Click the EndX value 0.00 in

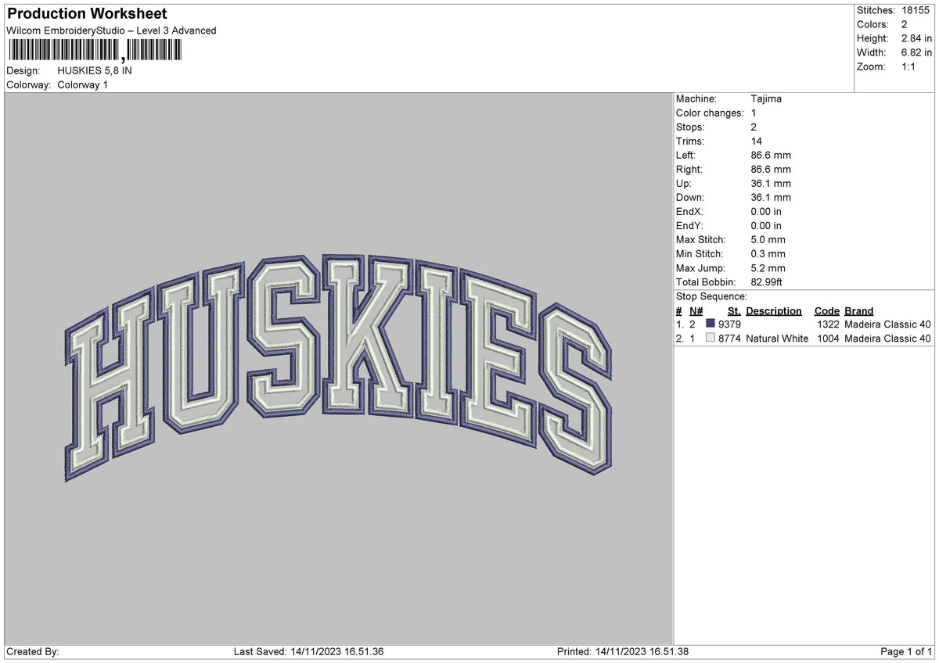click(x=766, y=211)
